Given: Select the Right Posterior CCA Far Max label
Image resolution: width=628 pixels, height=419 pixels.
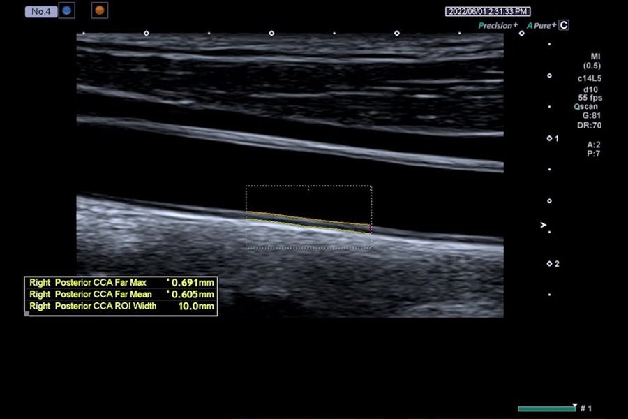Looking at the screenshot, I should tap(88, 283).
